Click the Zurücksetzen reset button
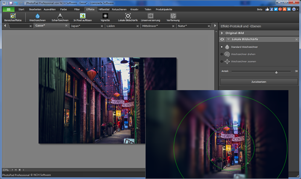This screenshot has height=179, width=301. click(x=259, y=82)
